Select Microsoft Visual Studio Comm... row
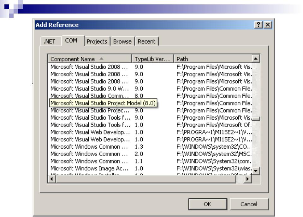 point(150,96)
